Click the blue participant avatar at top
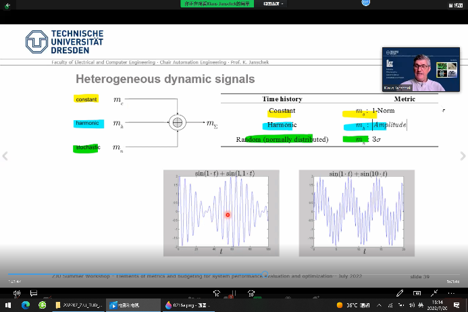The height and width of the screenshot is (312, 468). pos(365,3)
